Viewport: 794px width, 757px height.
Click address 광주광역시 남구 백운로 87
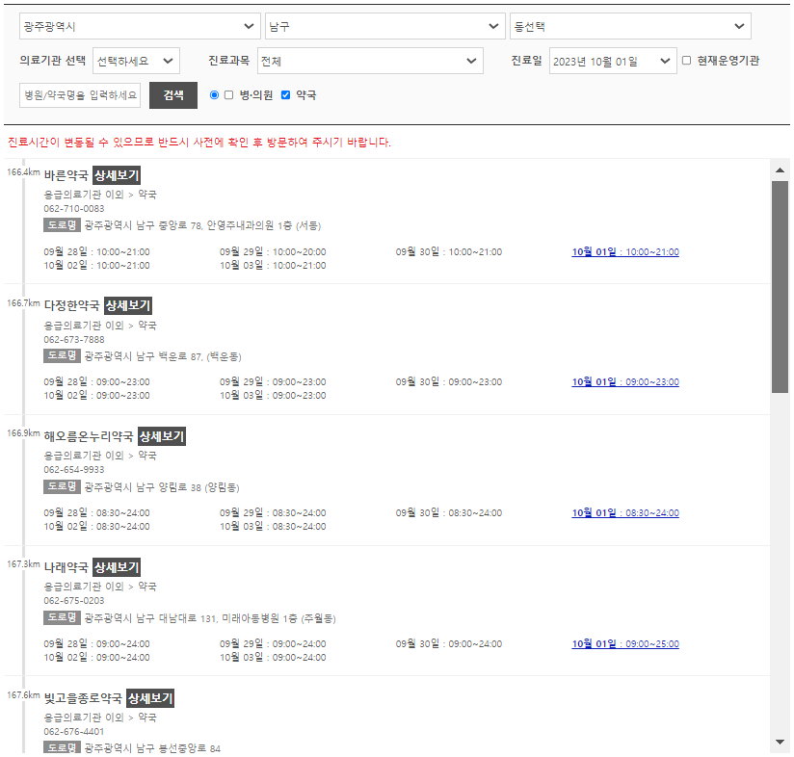[x=163, y=356]
